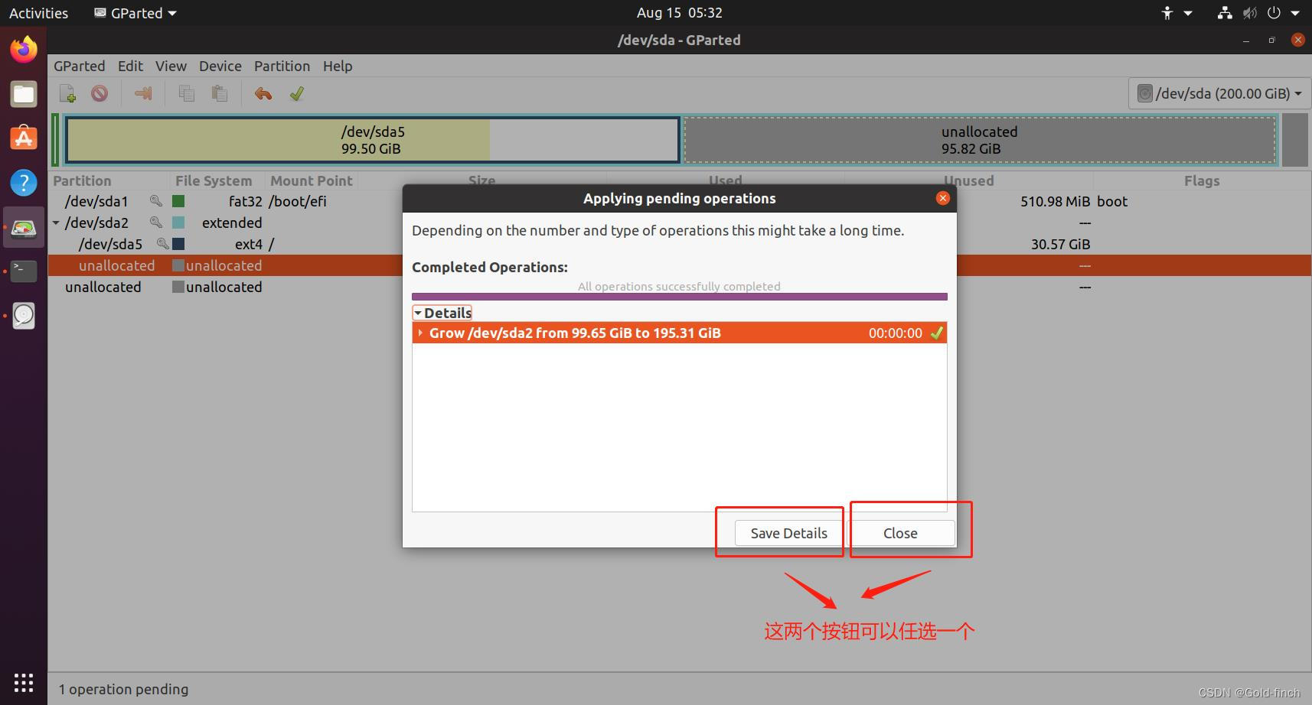Open the accessibility menu in top bar
The image size is (1312, 705).
pyautogui.click(x=1177, y=13)
